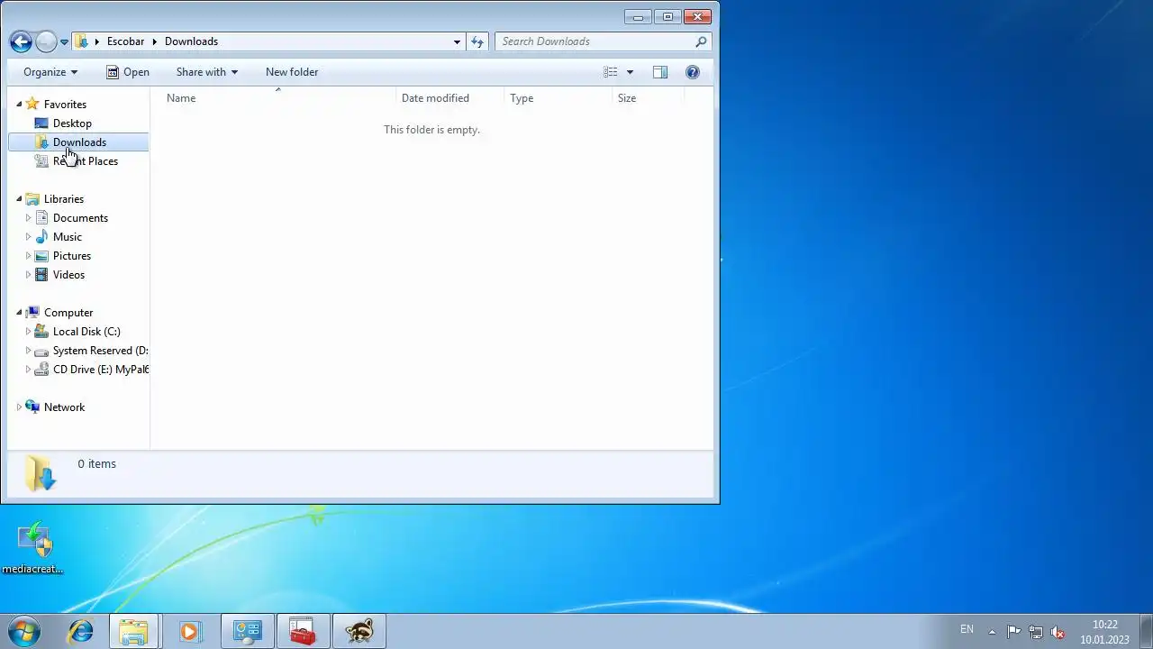The image size is (1153, 649).
Task: Click the Open toolbar button
Action: (128, 72)
